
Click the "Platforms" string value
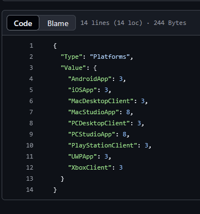pyautogui.click(x=110, y=57)
